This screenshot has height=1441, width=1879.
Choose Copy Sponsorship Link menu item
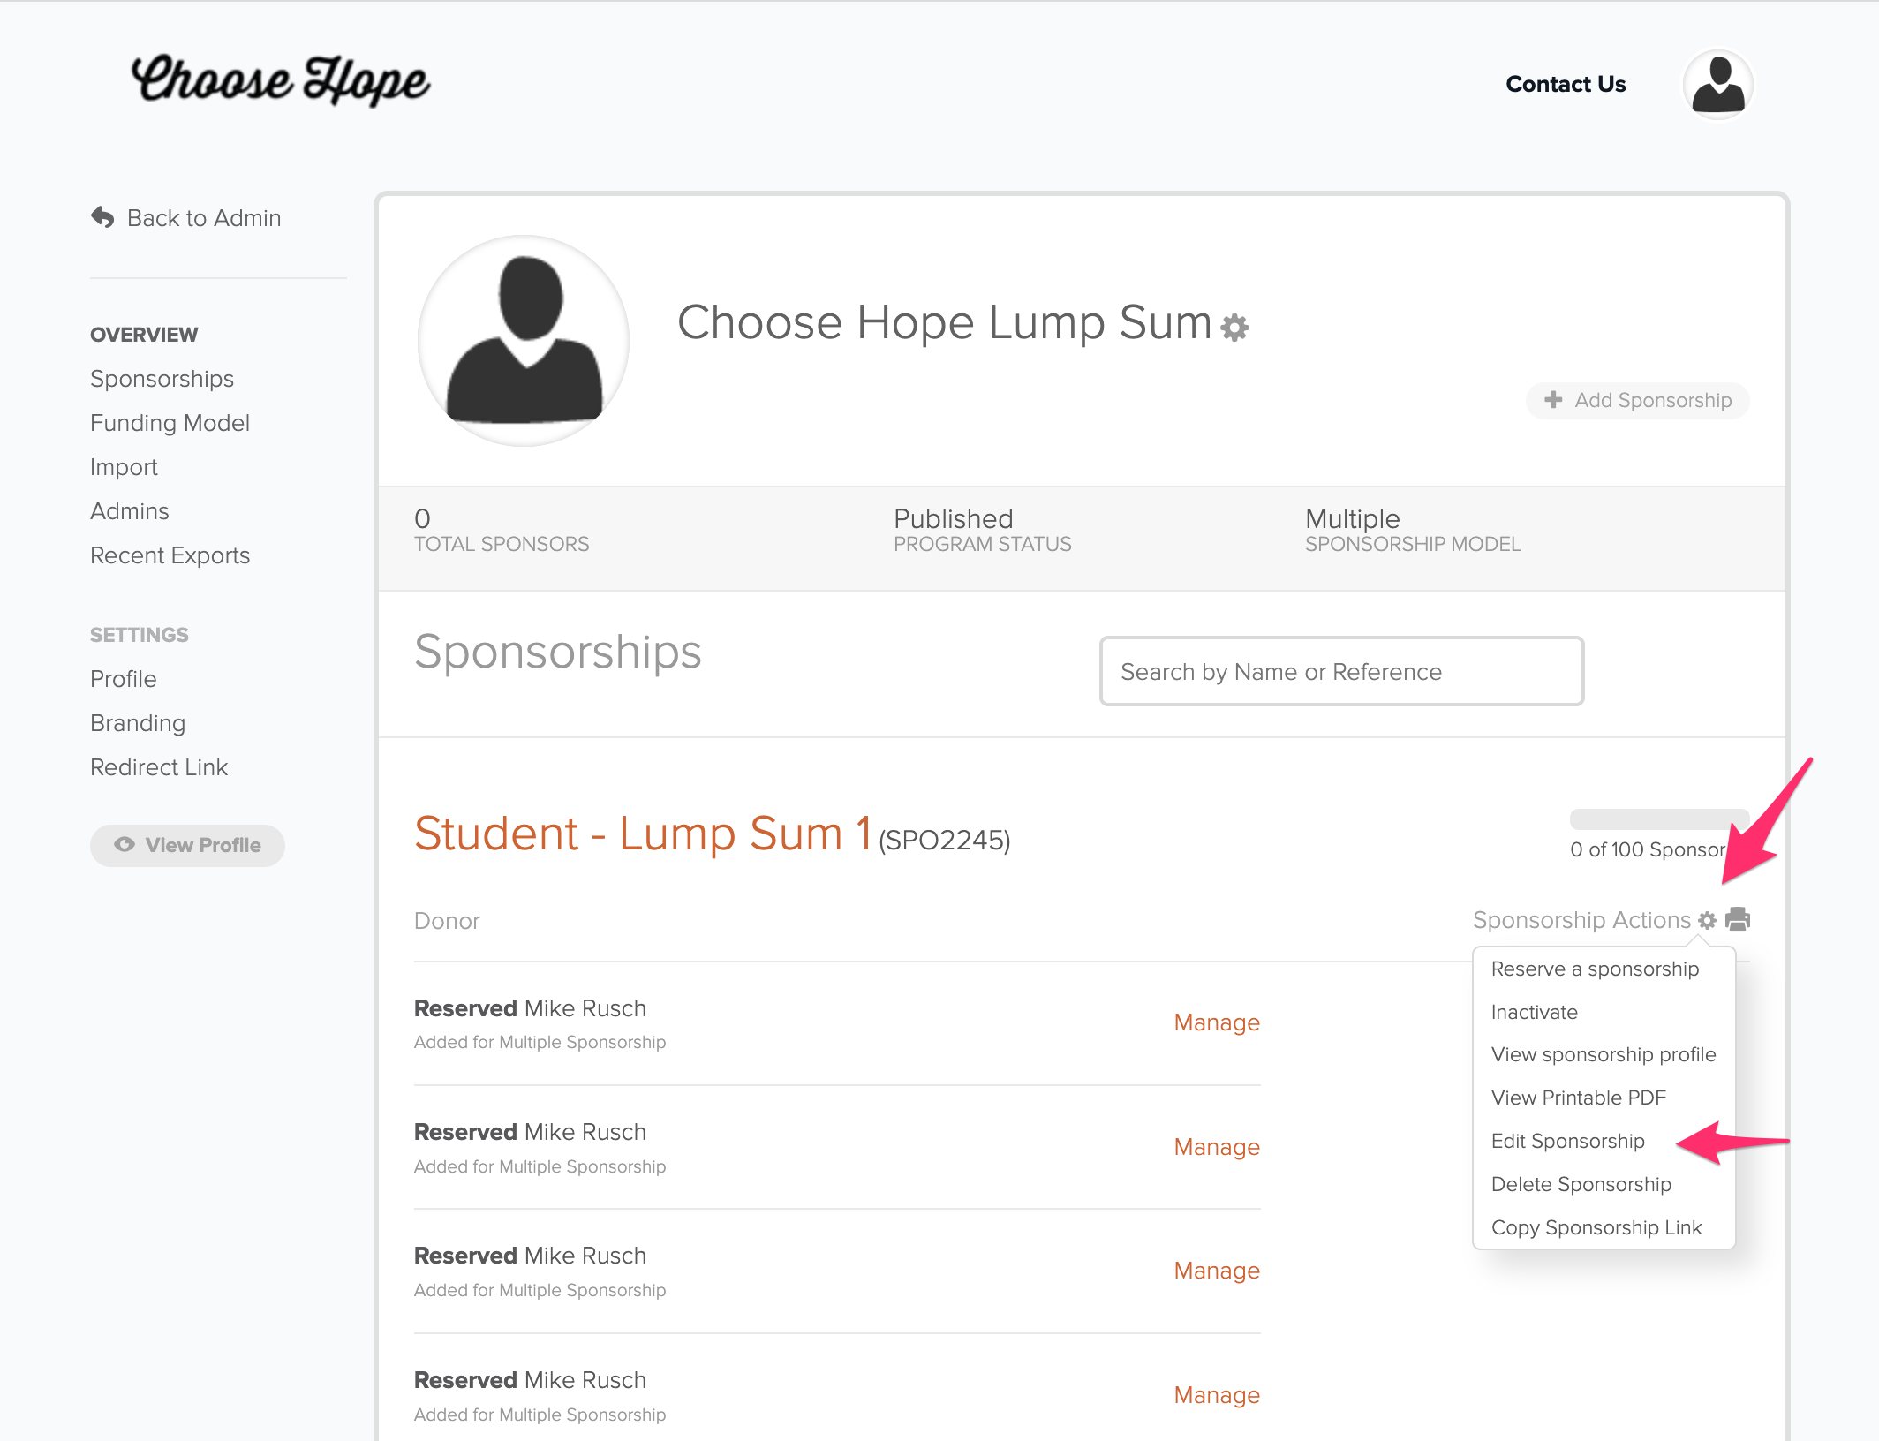tap(1596, 1227)
